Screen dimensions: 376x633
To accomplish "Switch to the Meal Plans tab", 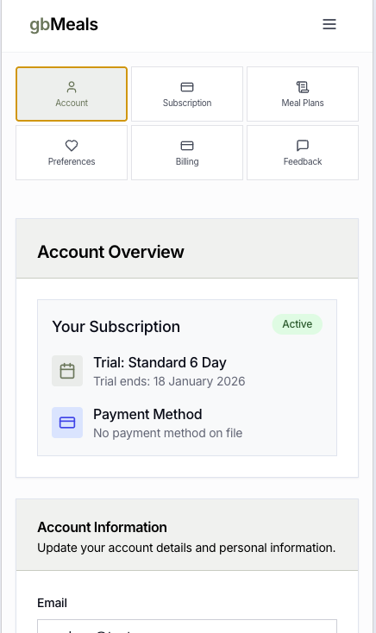I will (x=303, y=94).
